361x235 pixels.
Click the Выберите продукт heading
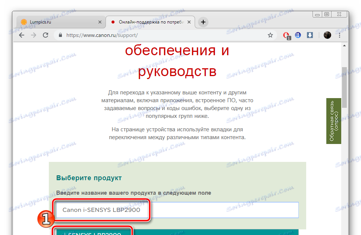tap(89, 178)
